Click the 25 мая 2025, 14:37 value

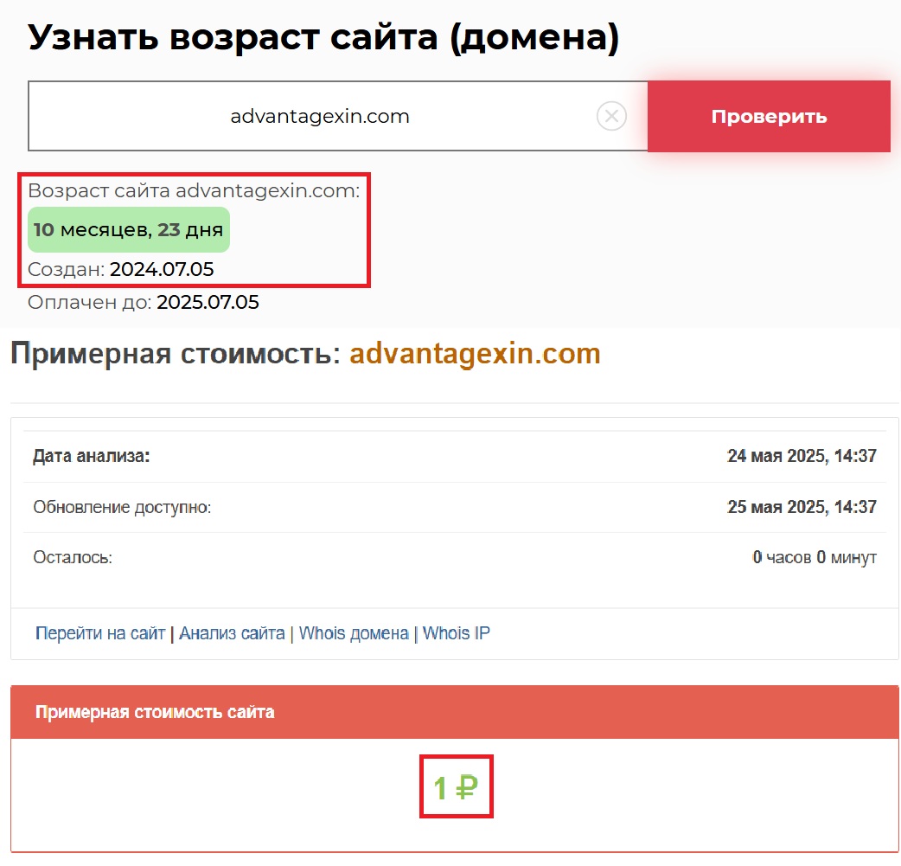coord(802,507)
